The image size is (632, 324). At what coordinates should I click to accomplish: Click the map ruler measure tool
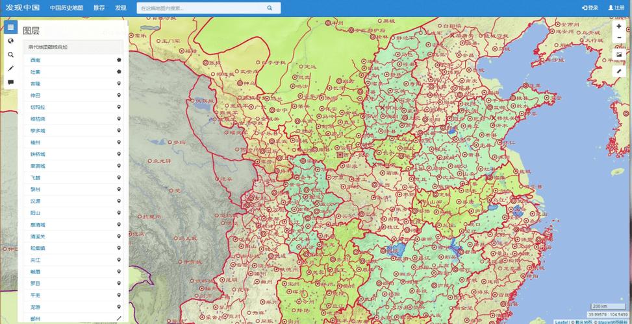[x=619, y=71]
